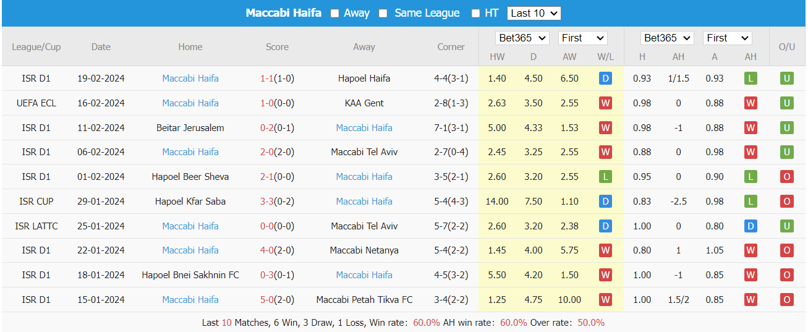Viewport: 808px width, 332px height.
Task: Open the 1-1 score link against Hapoel Haifa
Action: click(x=266, y=79)
